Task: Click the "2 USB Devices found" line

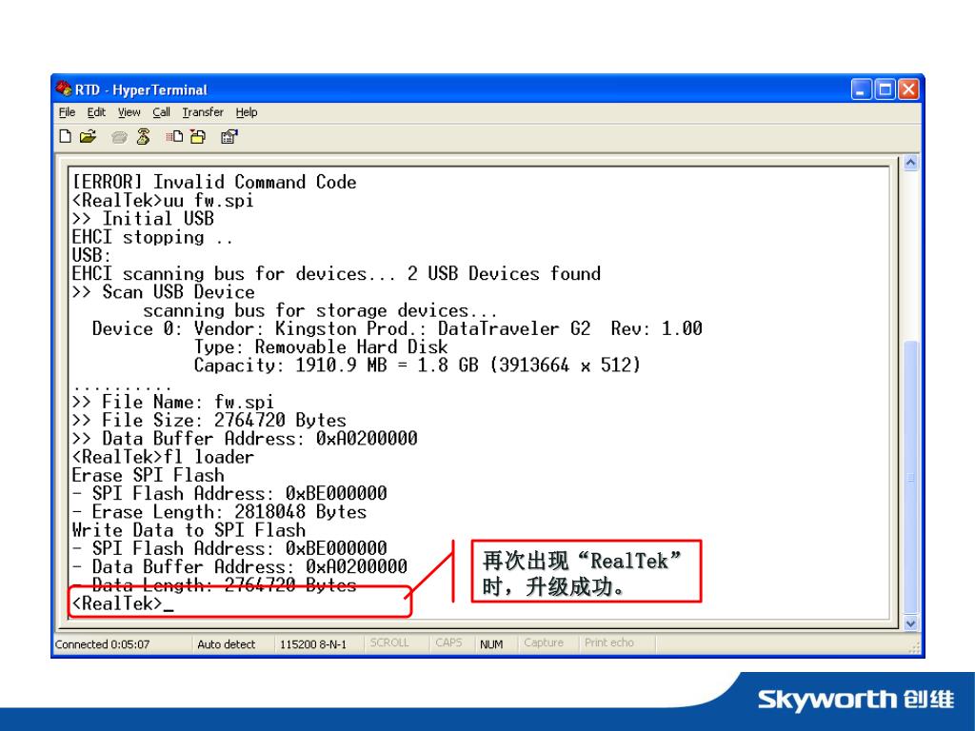Action: (x=336, y=273)
